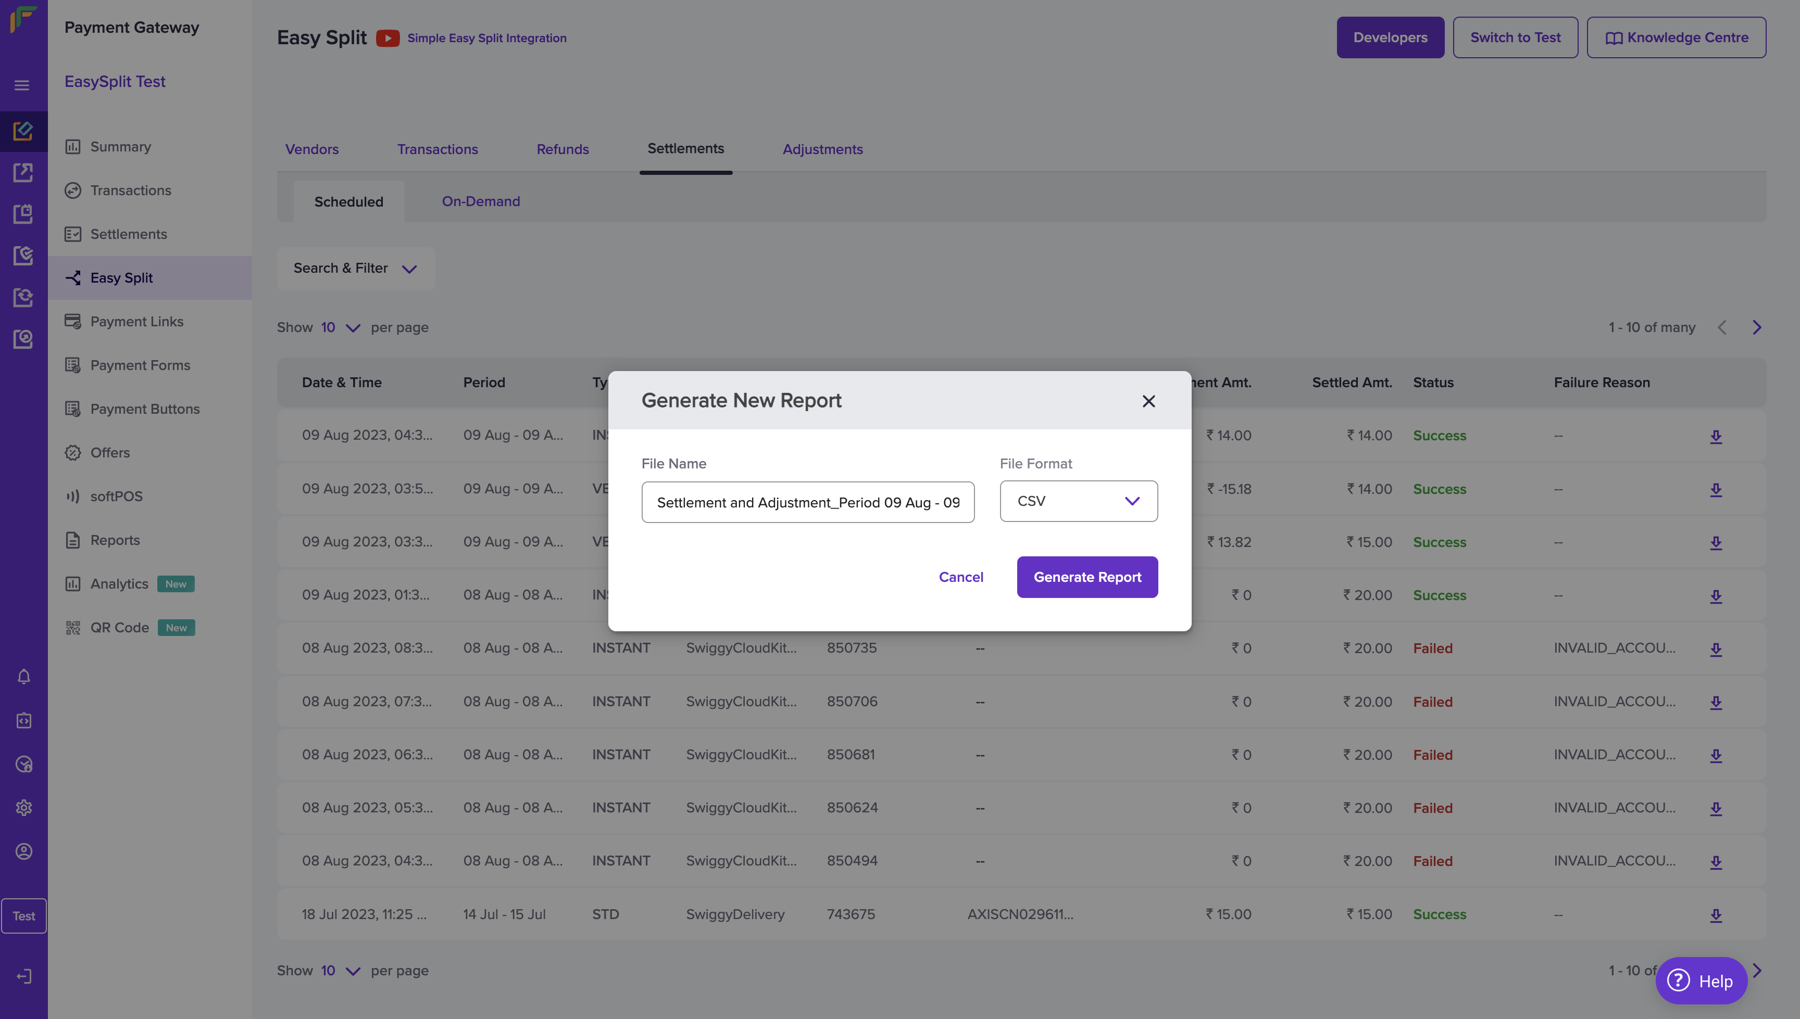Switch to the Adjustments tab
This screenshot has width=1800, height=1019.
point(822,149)
